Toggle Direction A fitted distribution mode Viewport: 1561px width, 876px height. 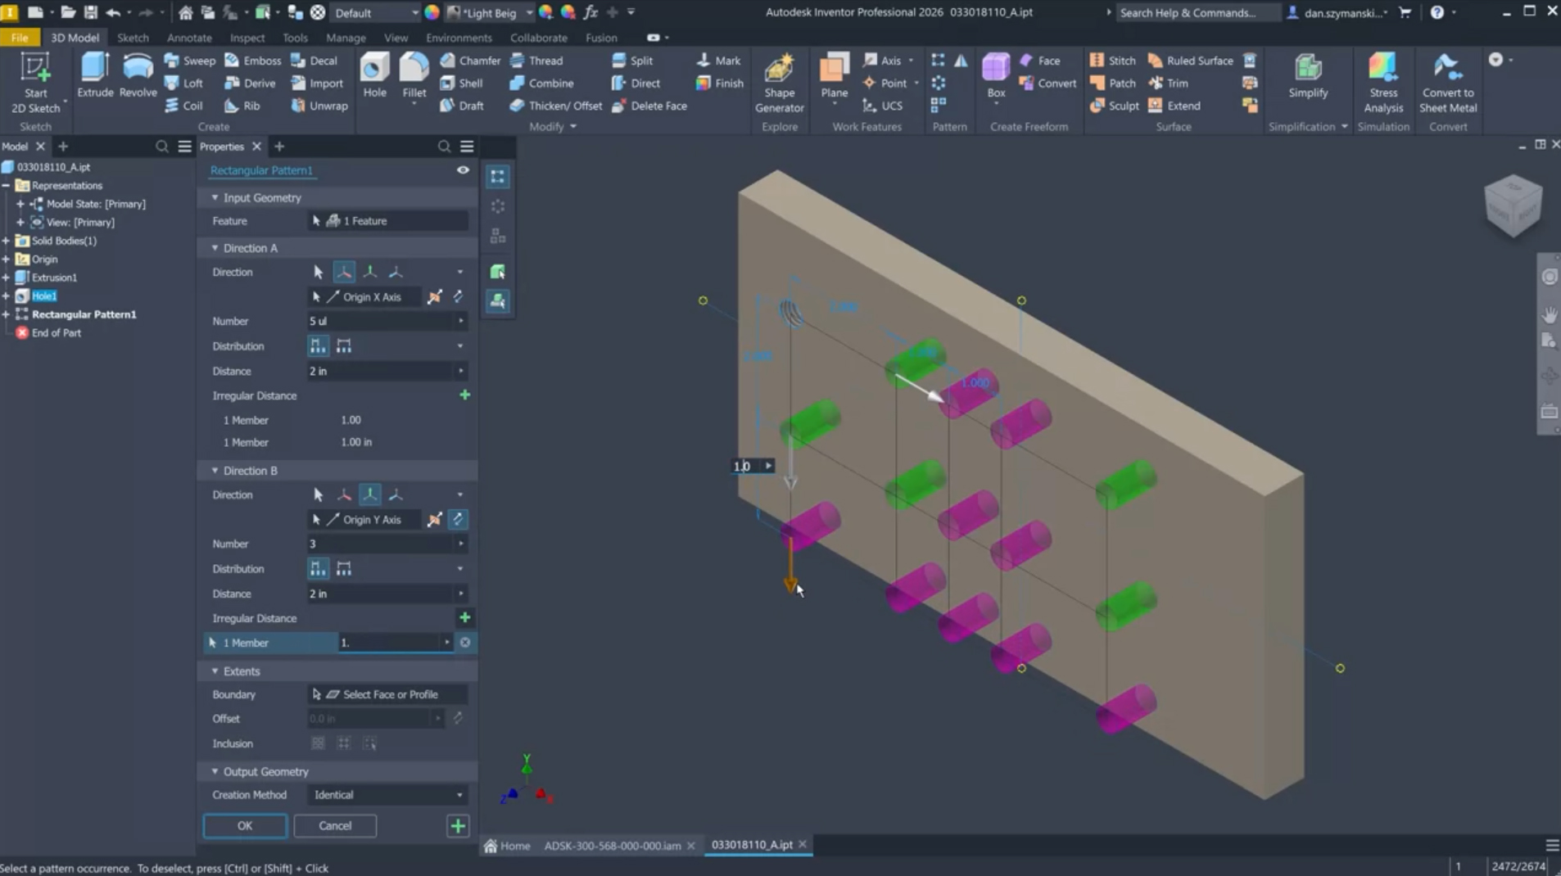tap(344, 346)
